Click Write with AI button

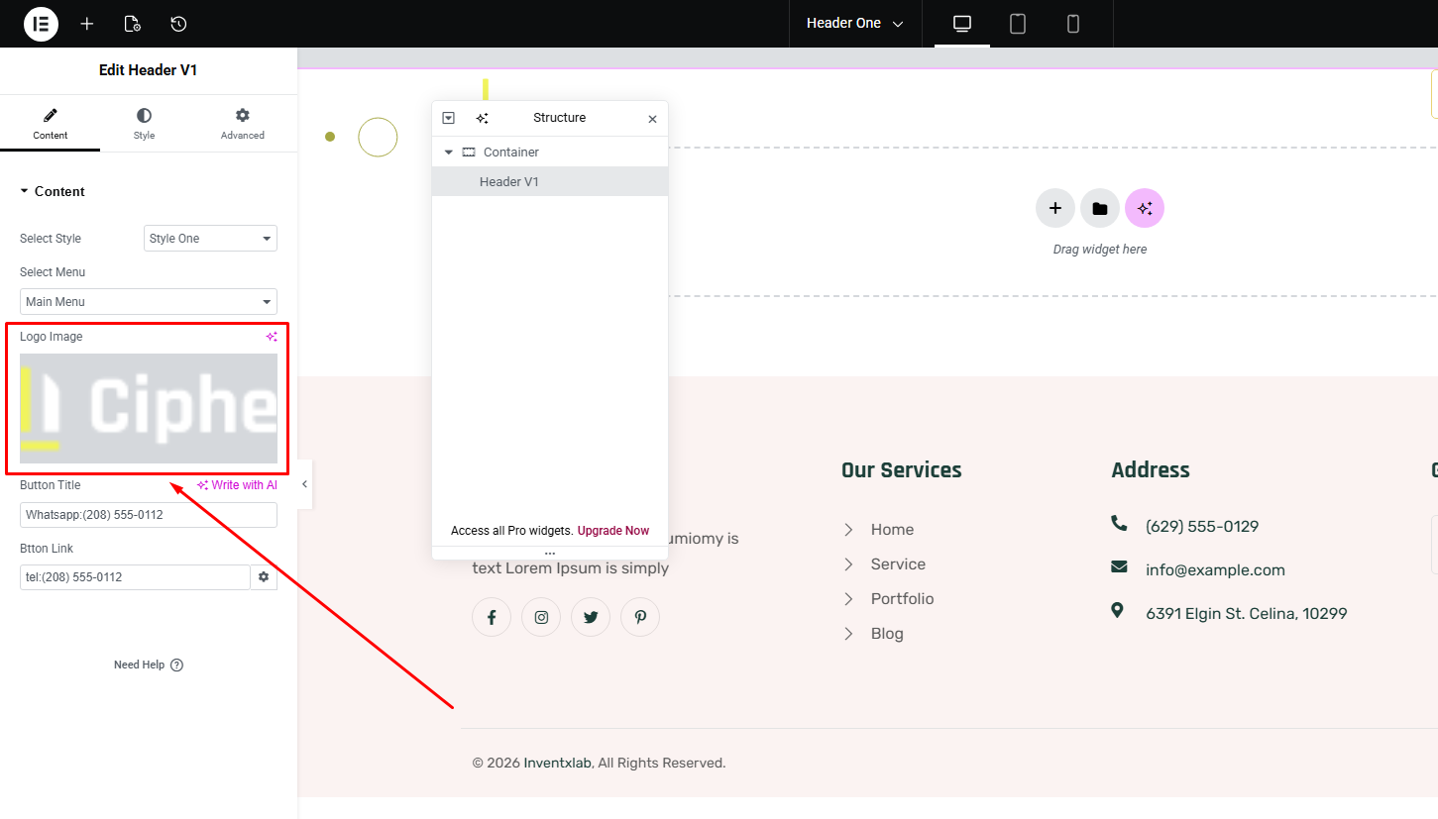point(237,485)
